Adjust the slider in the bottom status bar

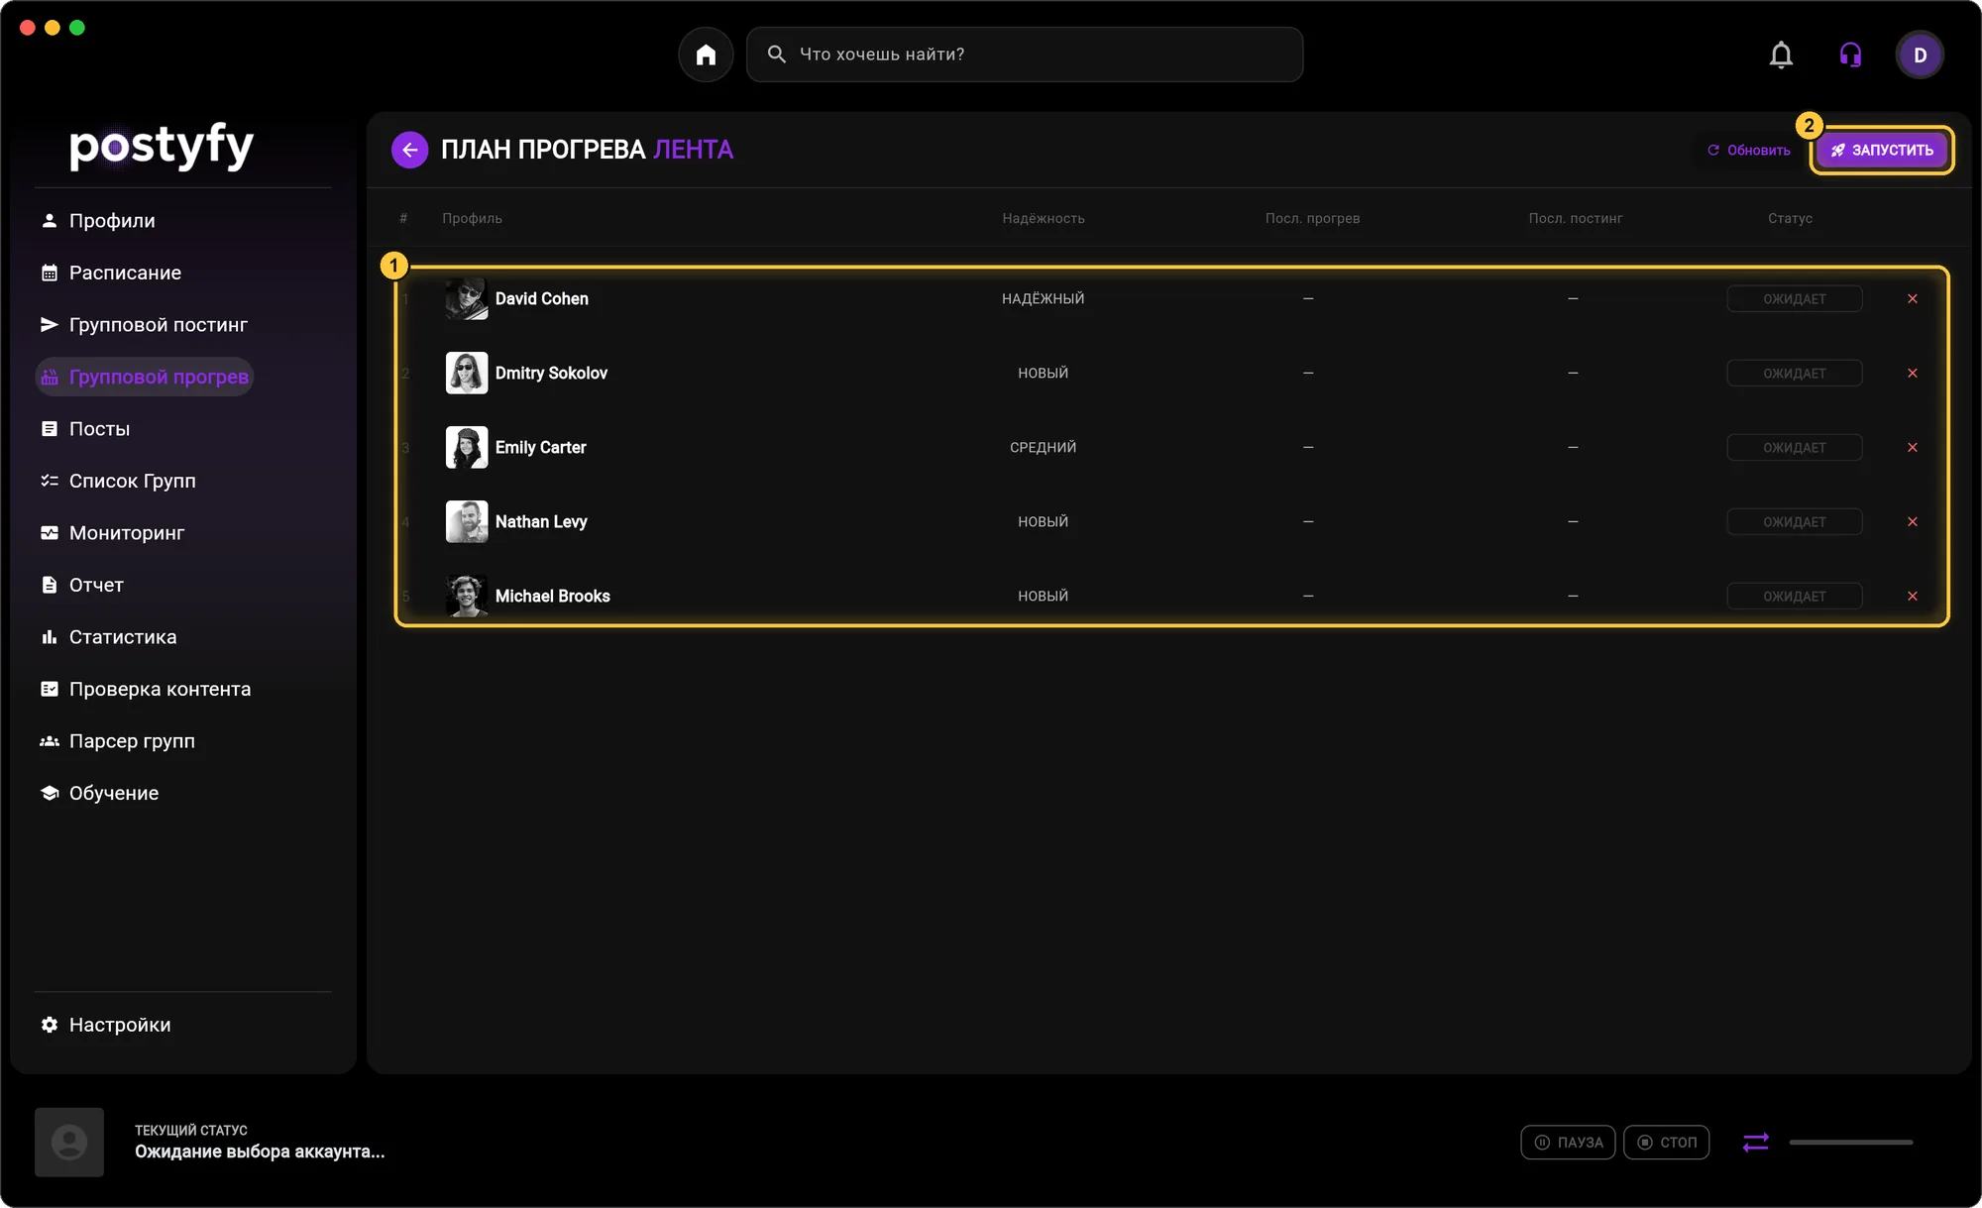1850,1143
